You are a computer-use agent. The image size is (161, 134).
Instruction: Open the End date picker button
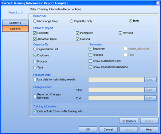(150, 98)
